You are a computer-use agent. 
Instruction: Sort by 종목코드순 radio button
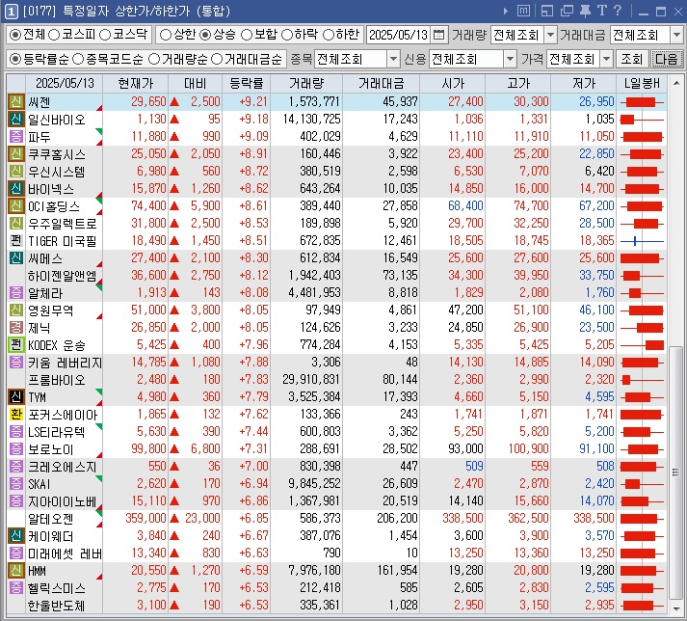click(78, 59)
